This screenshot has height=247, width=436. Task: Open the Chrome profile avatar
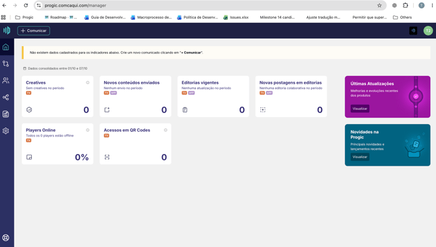point(422,5)
